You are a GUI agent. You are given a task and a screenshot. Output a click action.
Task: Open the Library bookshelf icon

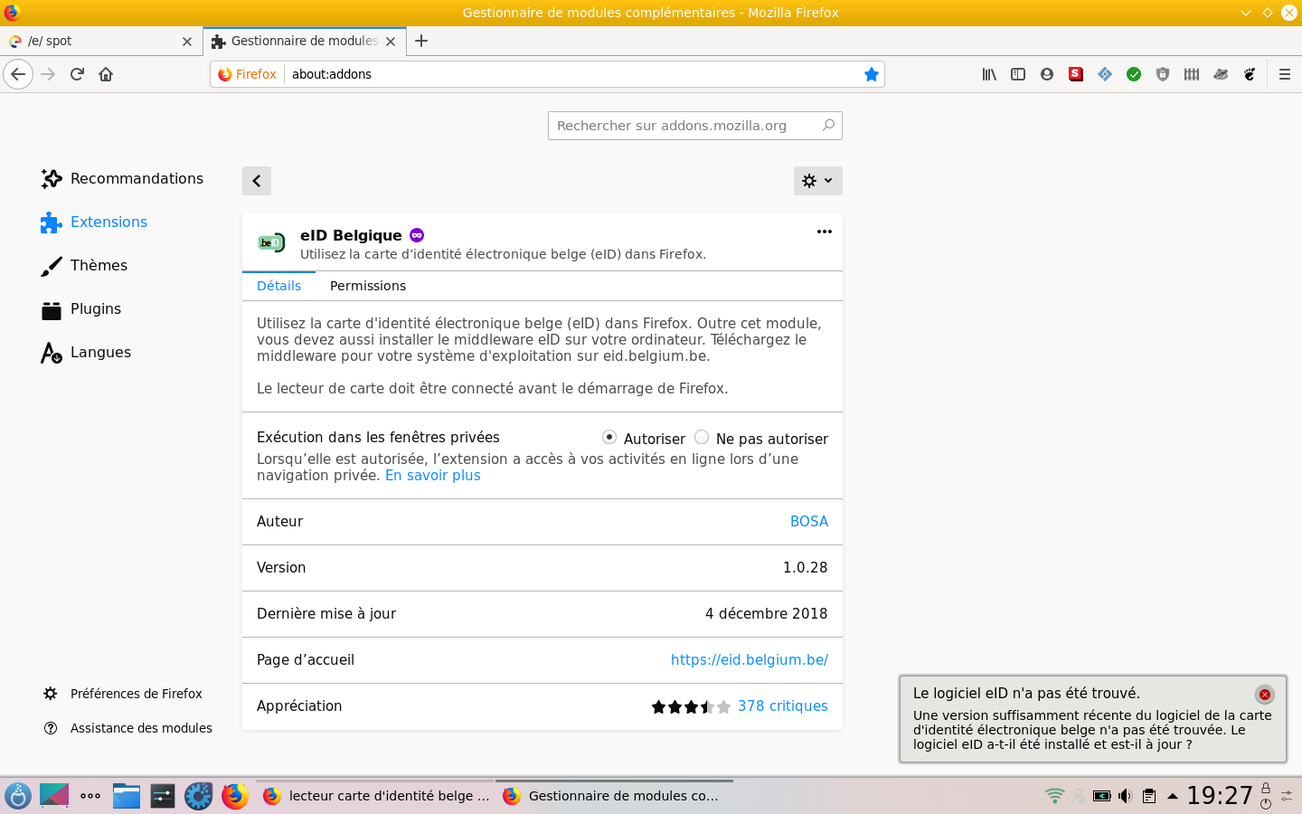(x=989, y=74)
